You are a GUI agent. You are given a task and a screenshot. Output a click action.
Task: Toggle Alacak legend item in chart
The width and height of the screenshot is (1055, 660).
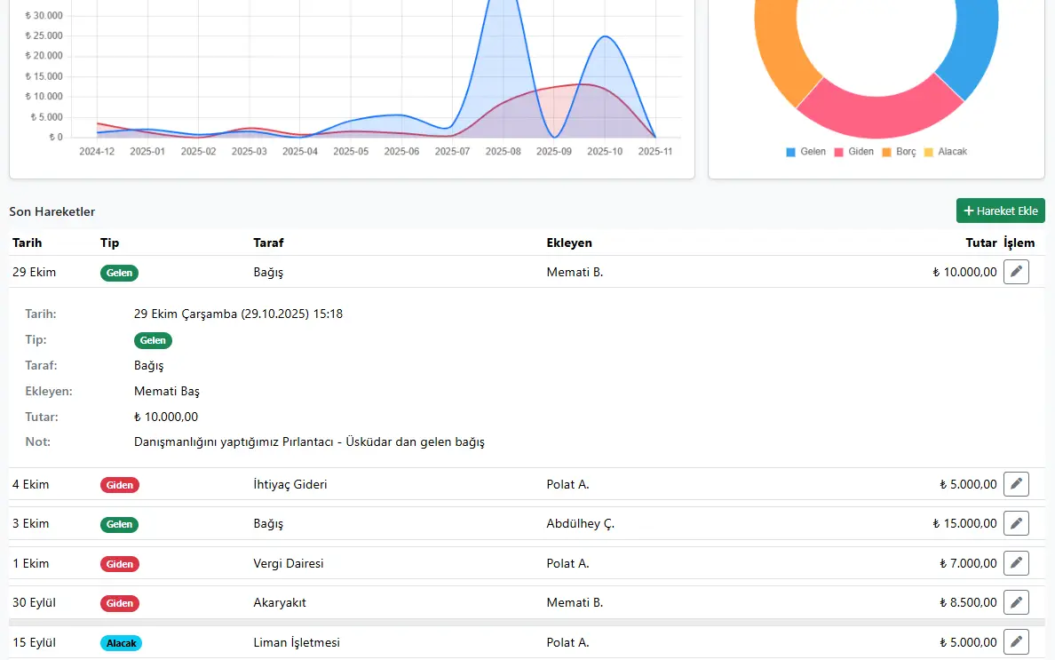[x=945, y=152]
